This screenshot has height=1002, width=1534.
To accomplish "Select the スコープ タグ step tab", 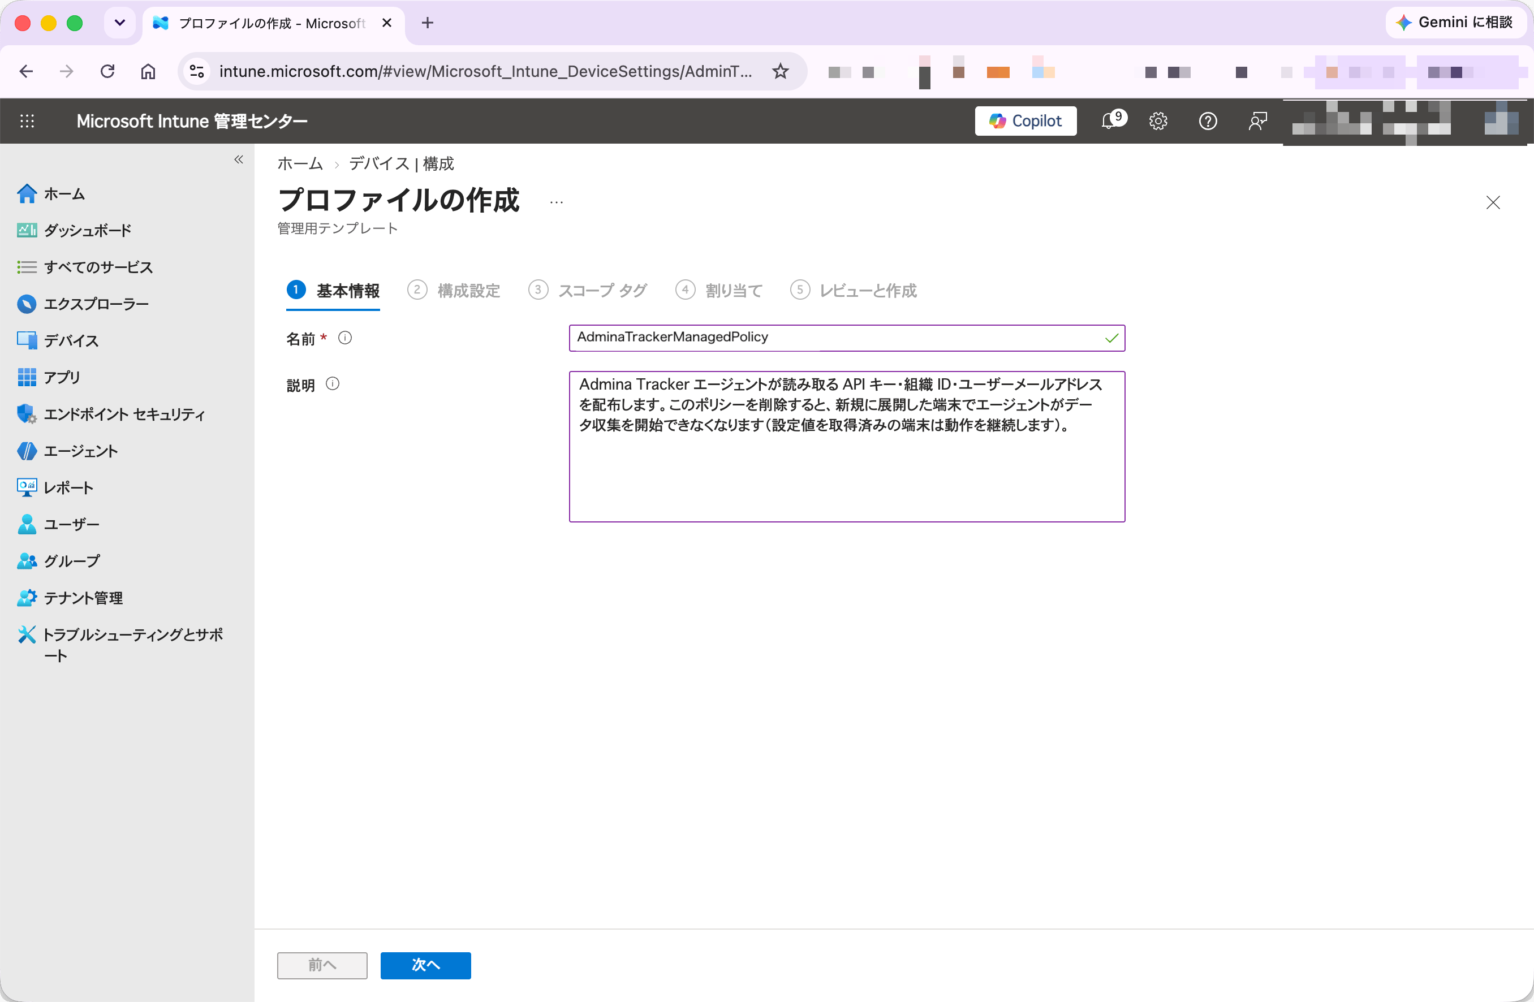I will click(587, 291).
